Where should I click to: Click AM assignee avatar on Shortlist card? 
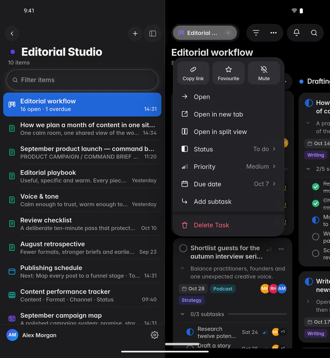pos(282,289)
